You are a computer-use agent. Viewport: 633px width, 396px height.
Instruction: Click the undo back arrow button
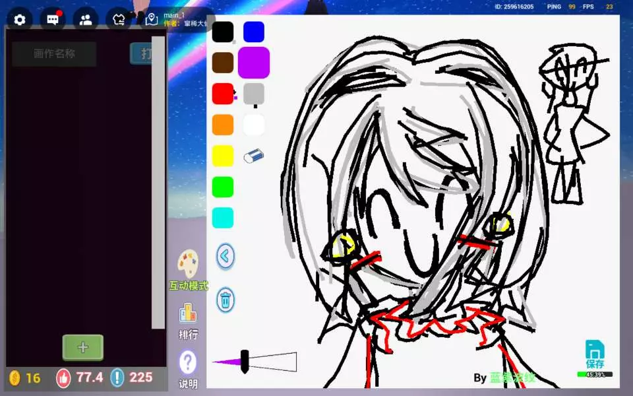pos(226,256)
